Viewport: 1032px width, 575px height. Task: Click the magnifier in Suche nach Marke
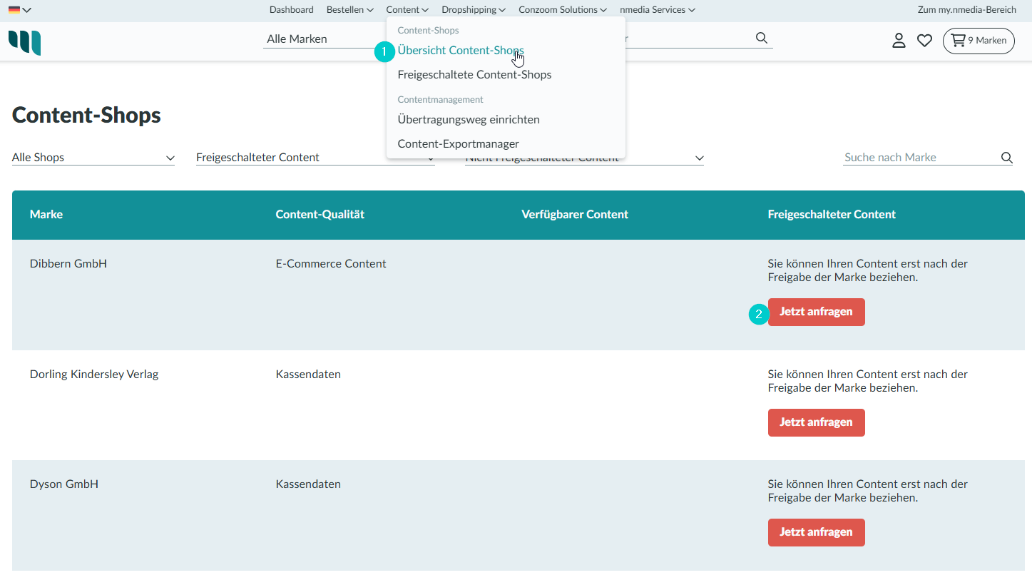[x=1006, y=158]
